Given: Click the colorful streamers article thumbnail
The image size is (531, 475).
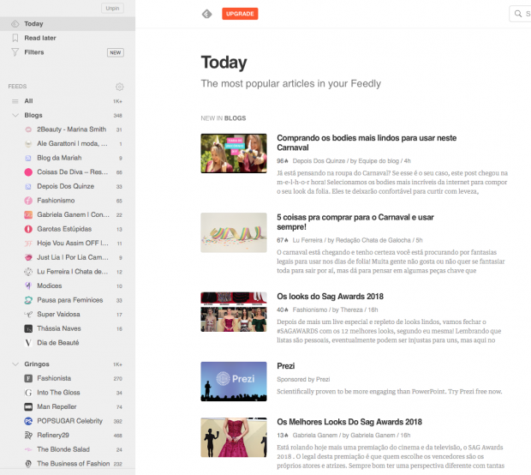Looking at the screenshot, I should 234,232.
